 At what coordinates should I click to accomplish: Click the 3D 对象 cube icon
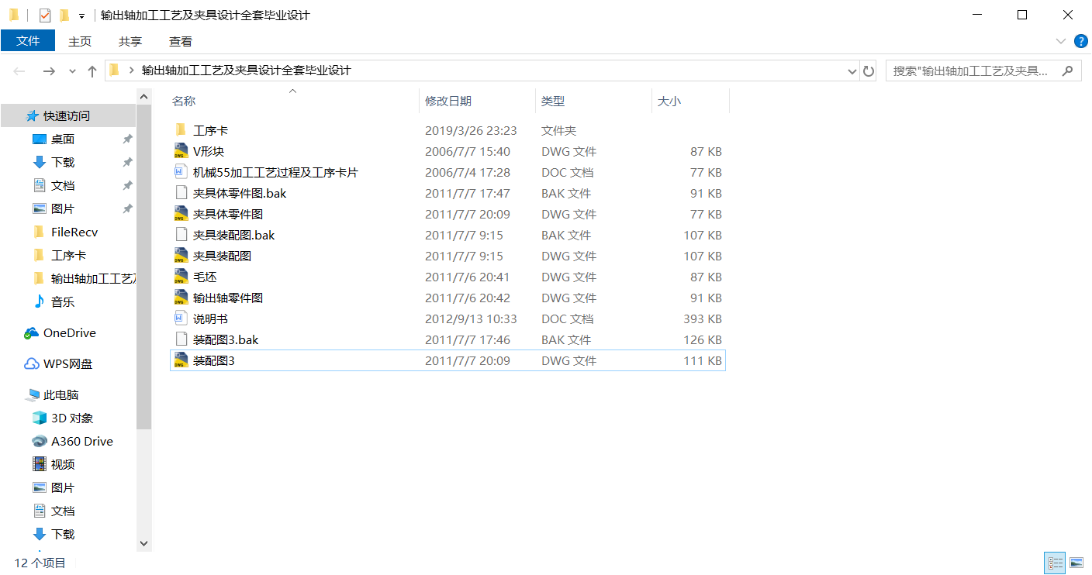[x=40, y=418]
